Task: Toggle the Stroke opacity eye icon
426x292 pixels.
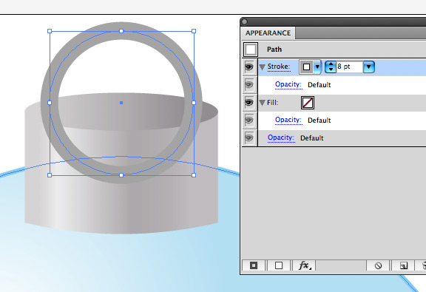Action: tap(248, 85)
